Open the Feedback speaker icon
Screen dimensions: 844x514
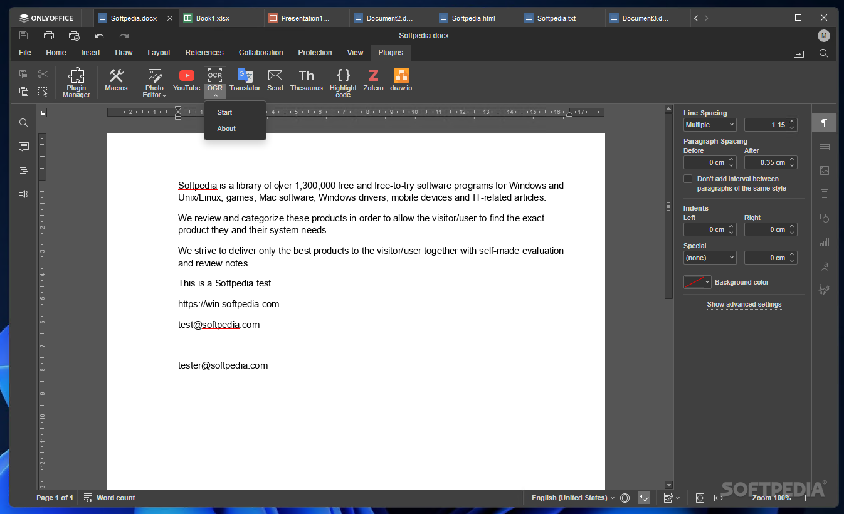(x=24, y=194)
